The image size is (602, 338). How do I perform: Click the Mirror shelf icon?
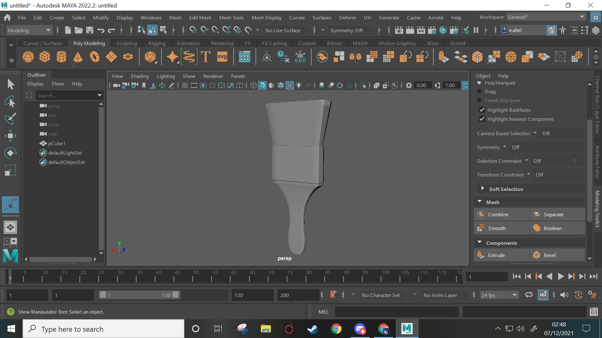356,57
